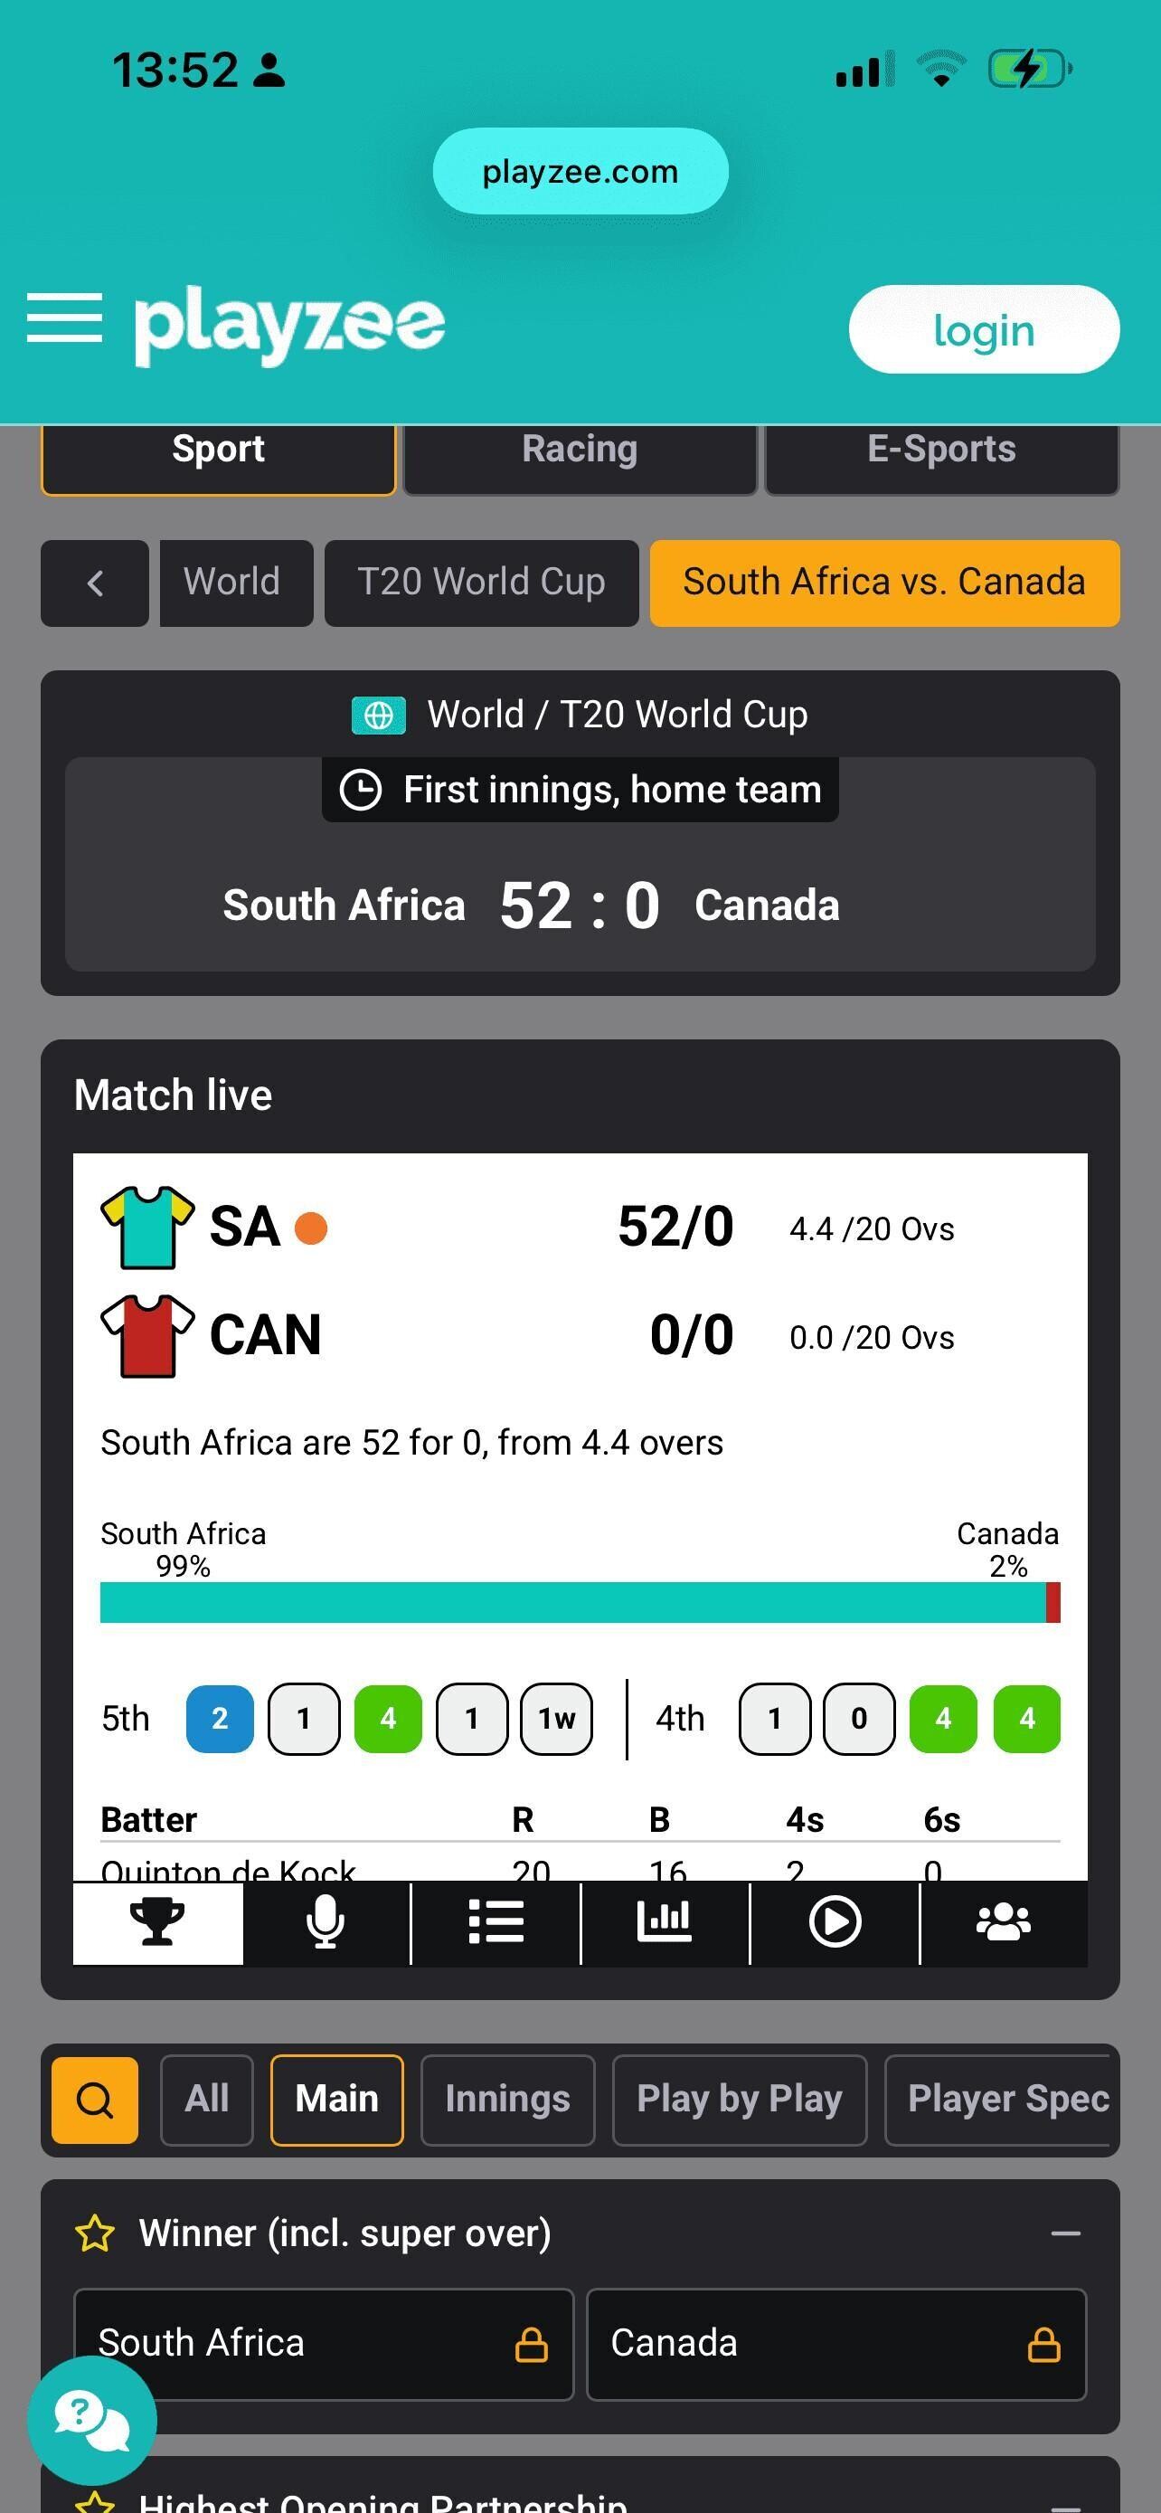Open the market search magnifier

pyautogui.click(x=95, y=2100)
